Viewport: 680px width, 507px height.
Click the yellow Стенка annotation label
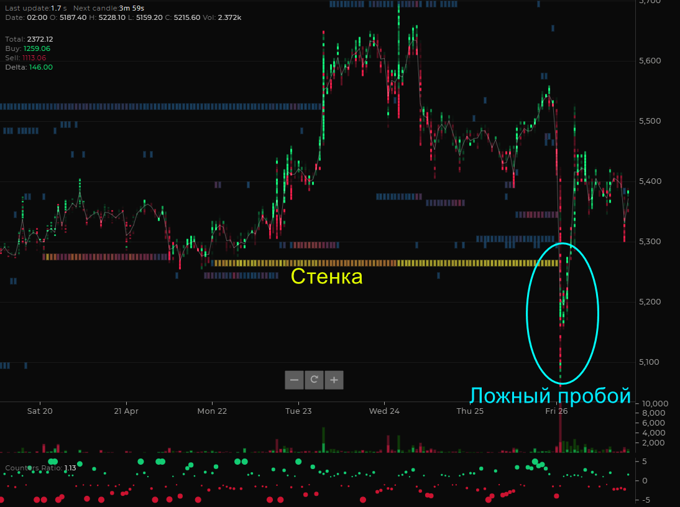pyautogui.click(x=328, y=277)
